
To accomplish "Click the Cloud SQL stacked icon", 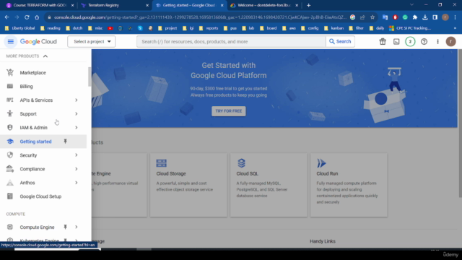I will click(241, 163).
